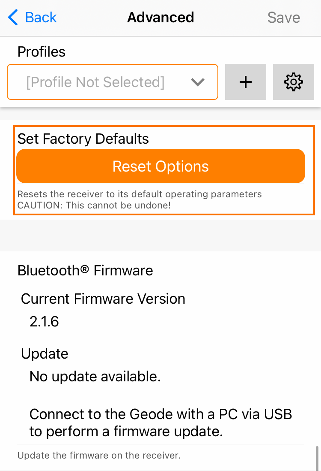Tap the Set Factory Defaults heading
This screenshot has height=471, width=321.
coord(83,139)
